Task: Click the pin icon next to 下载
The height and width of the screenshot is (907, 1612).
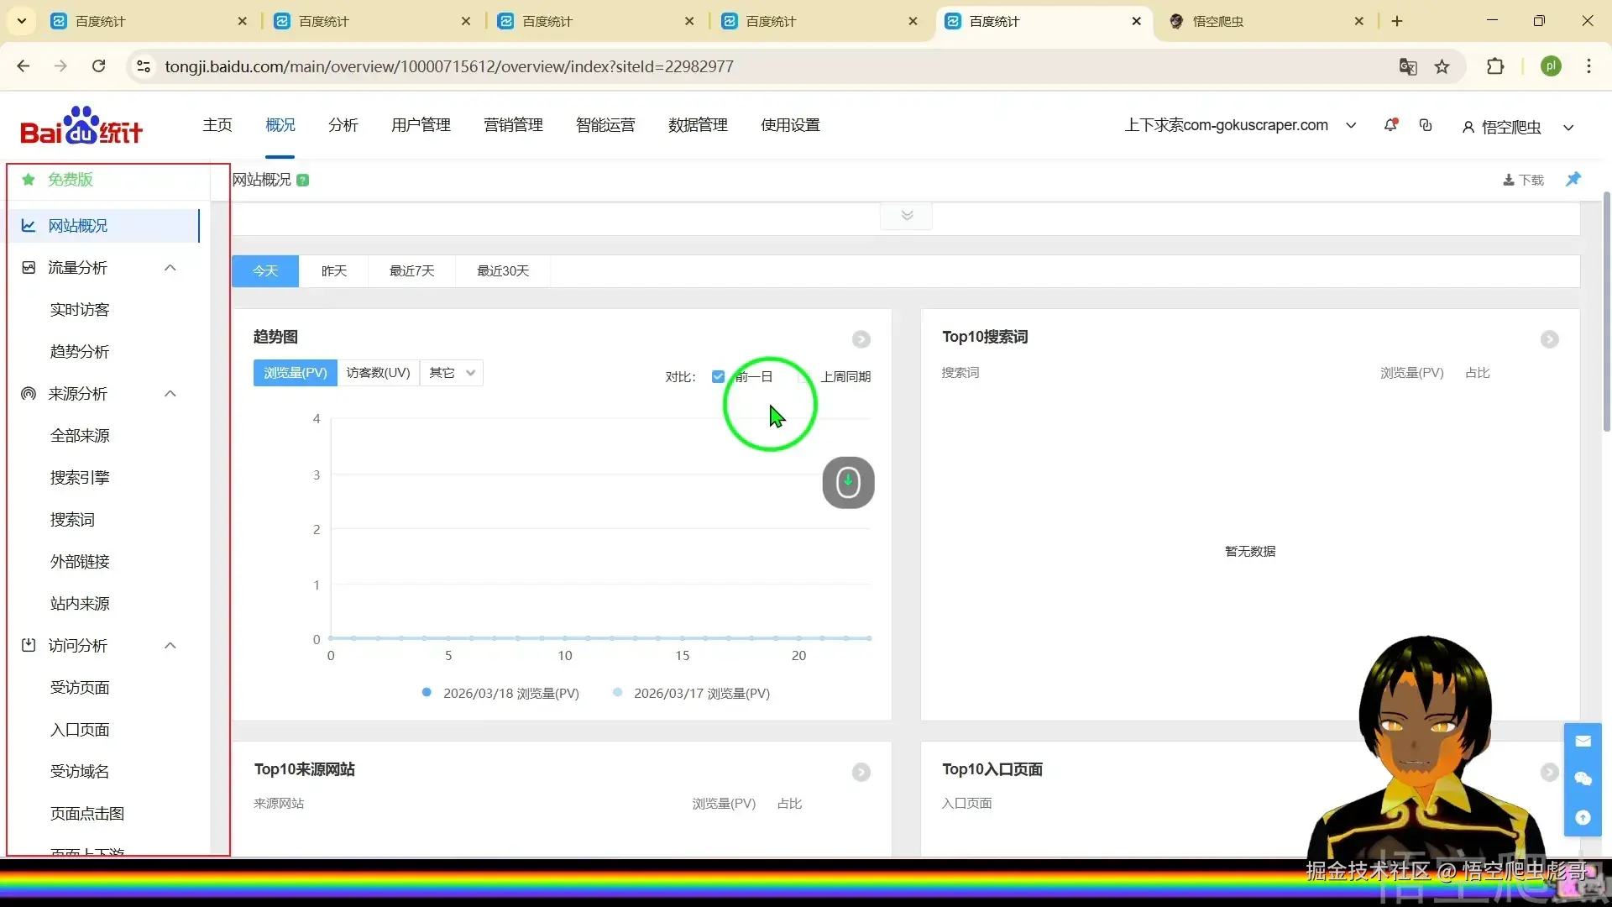Action: (1573, 179)
